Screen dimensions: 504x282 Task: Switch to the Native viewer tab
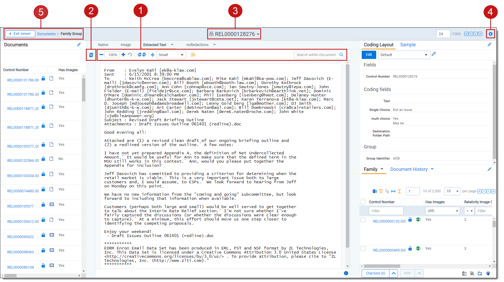[x=103, y=45]
